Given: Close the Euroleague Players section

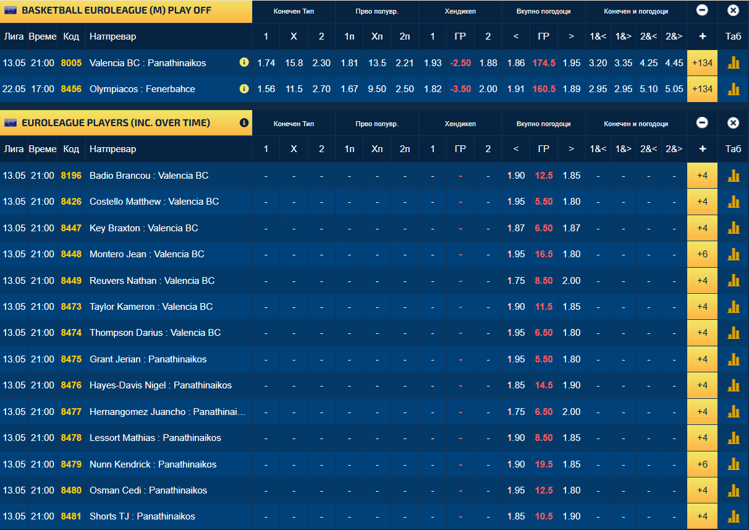Looking at the screenshot, I should [733, 123].
